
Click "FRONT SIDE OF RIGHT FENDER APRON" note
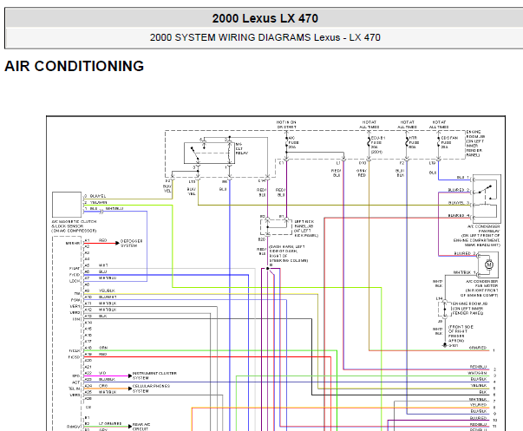pos(461,334)
